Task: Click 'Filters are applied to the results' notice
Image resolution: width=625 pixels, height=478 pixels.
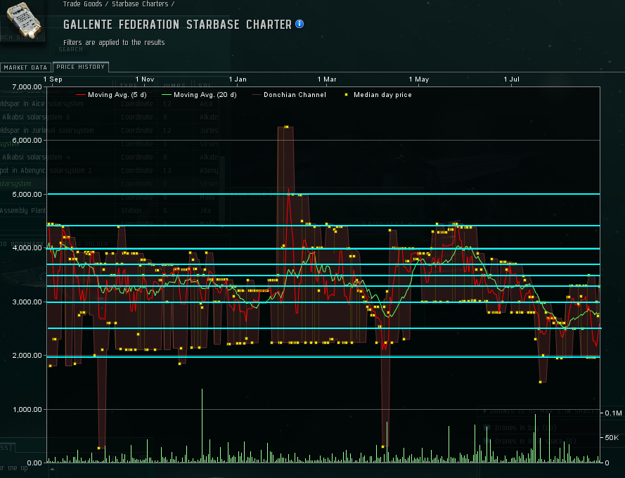Action: pyautogui.click(x=114, y=42)
